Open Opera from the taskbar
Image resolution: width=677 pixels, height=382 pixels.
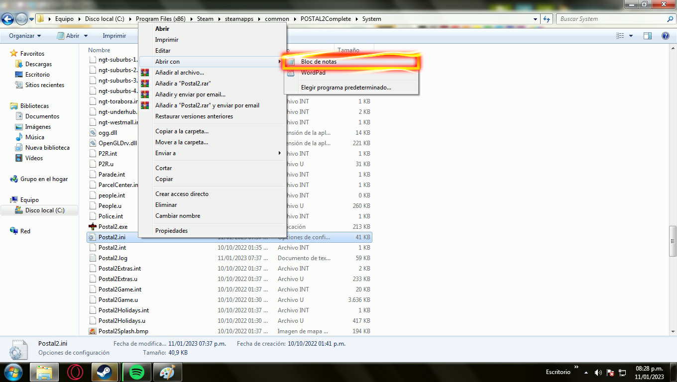click(75, 372)
